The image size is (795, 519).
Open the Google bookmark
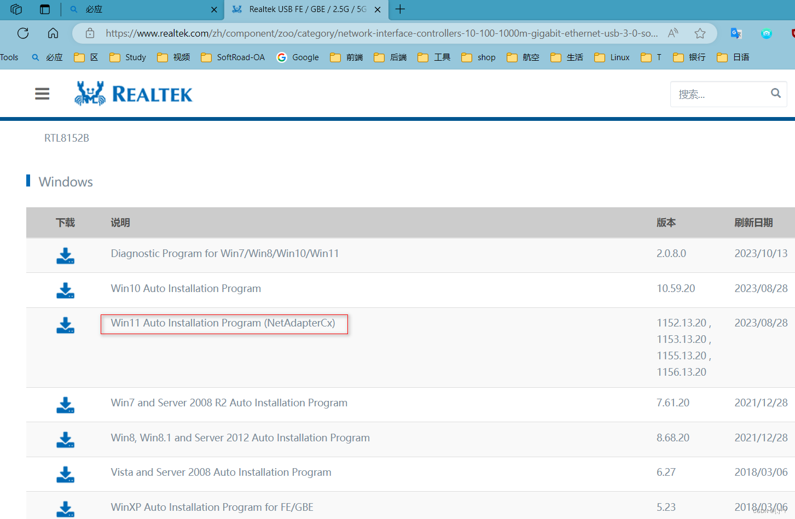tap(298, 57)
